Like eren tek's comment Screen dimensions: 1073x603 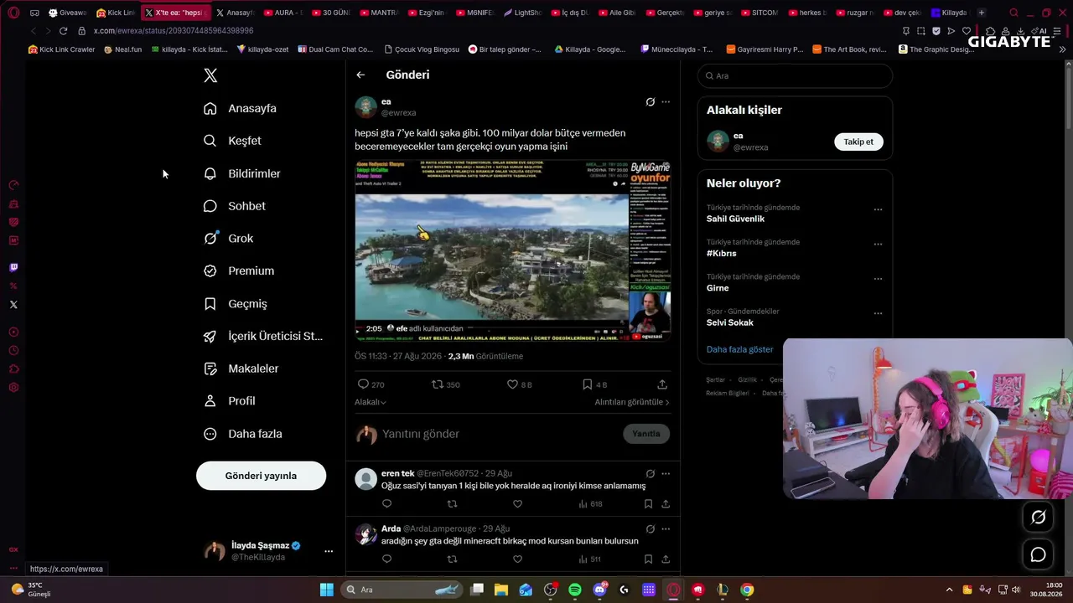[517, 504]
